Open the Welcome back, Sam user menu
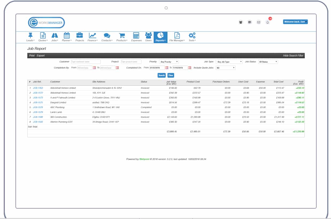This screenshot has height=219, width=331. 295,22
